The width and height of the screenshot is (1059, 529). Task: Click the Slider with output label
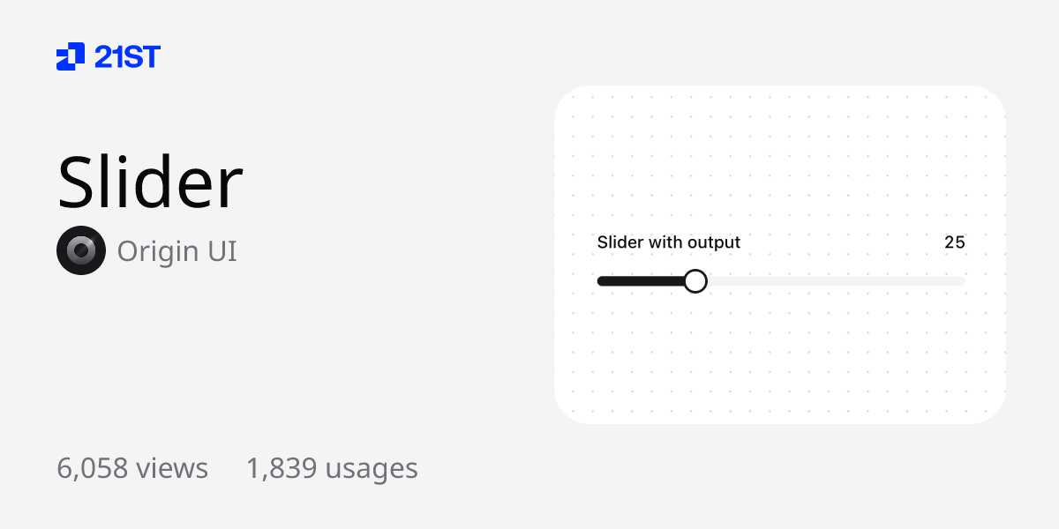point(668,242)
